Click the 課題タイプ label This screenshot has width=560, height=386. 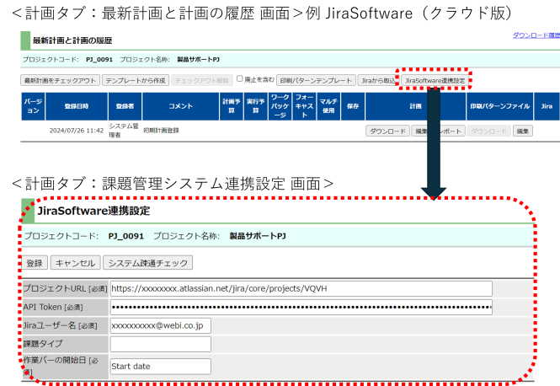click(x=43, y=344)
